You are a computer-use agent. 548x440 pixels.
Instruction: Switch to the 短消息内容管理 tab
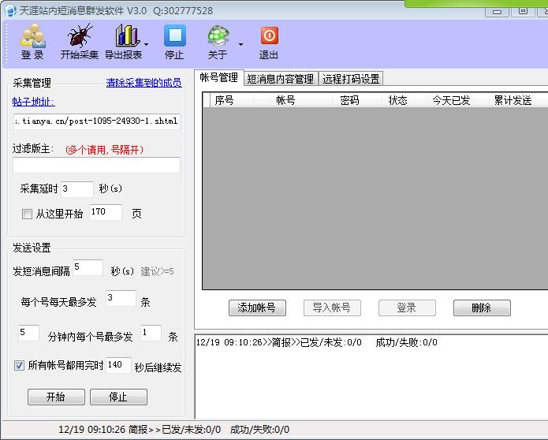[x=280, y=79]
